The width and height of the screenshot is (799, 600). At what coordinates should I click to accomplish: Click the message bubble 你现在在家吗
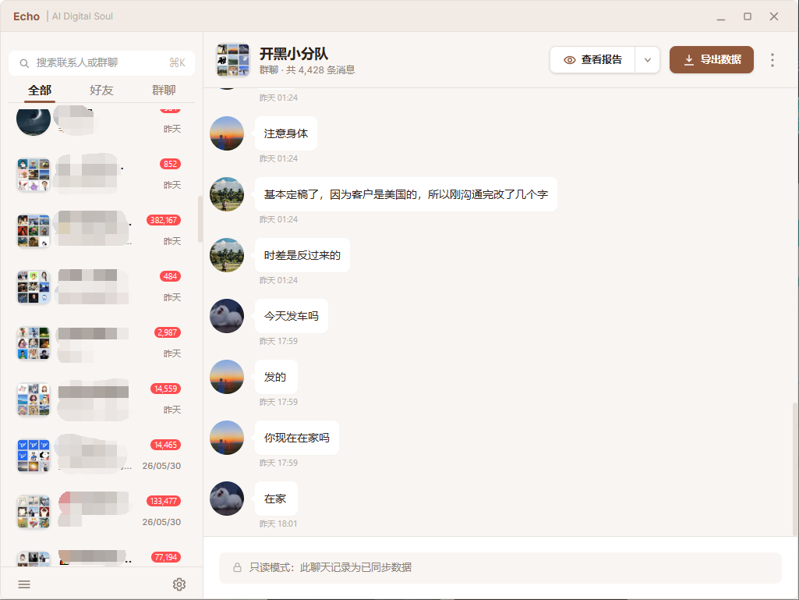(x=296, y=438)
